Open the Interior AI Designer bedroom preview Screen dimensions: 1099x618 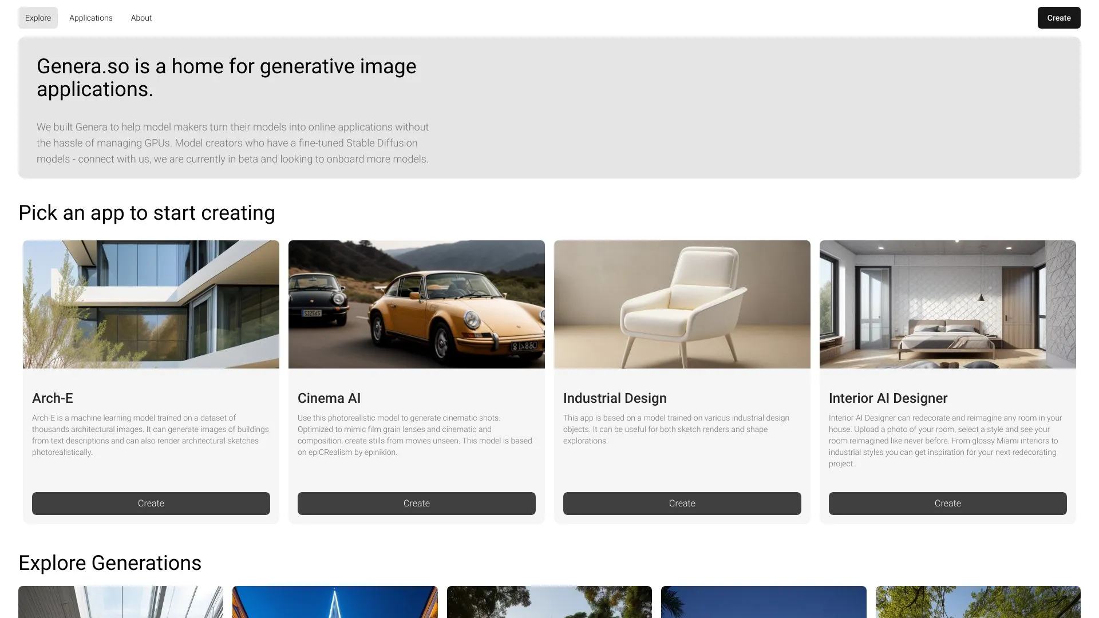(947, 304)
